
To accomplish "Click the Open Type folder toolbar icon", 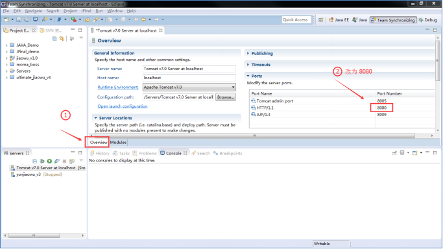I will tap(88, 19).
